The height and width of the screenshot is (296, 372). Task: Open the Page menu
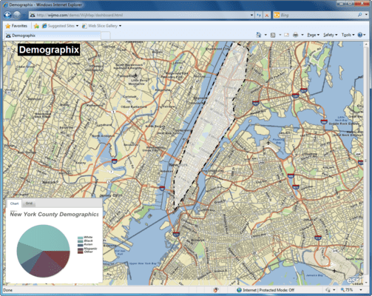[x=313, y=35]
